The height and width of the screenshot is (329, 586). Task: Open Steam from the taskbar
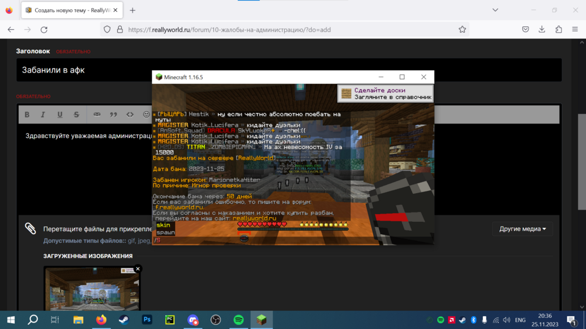124,320
